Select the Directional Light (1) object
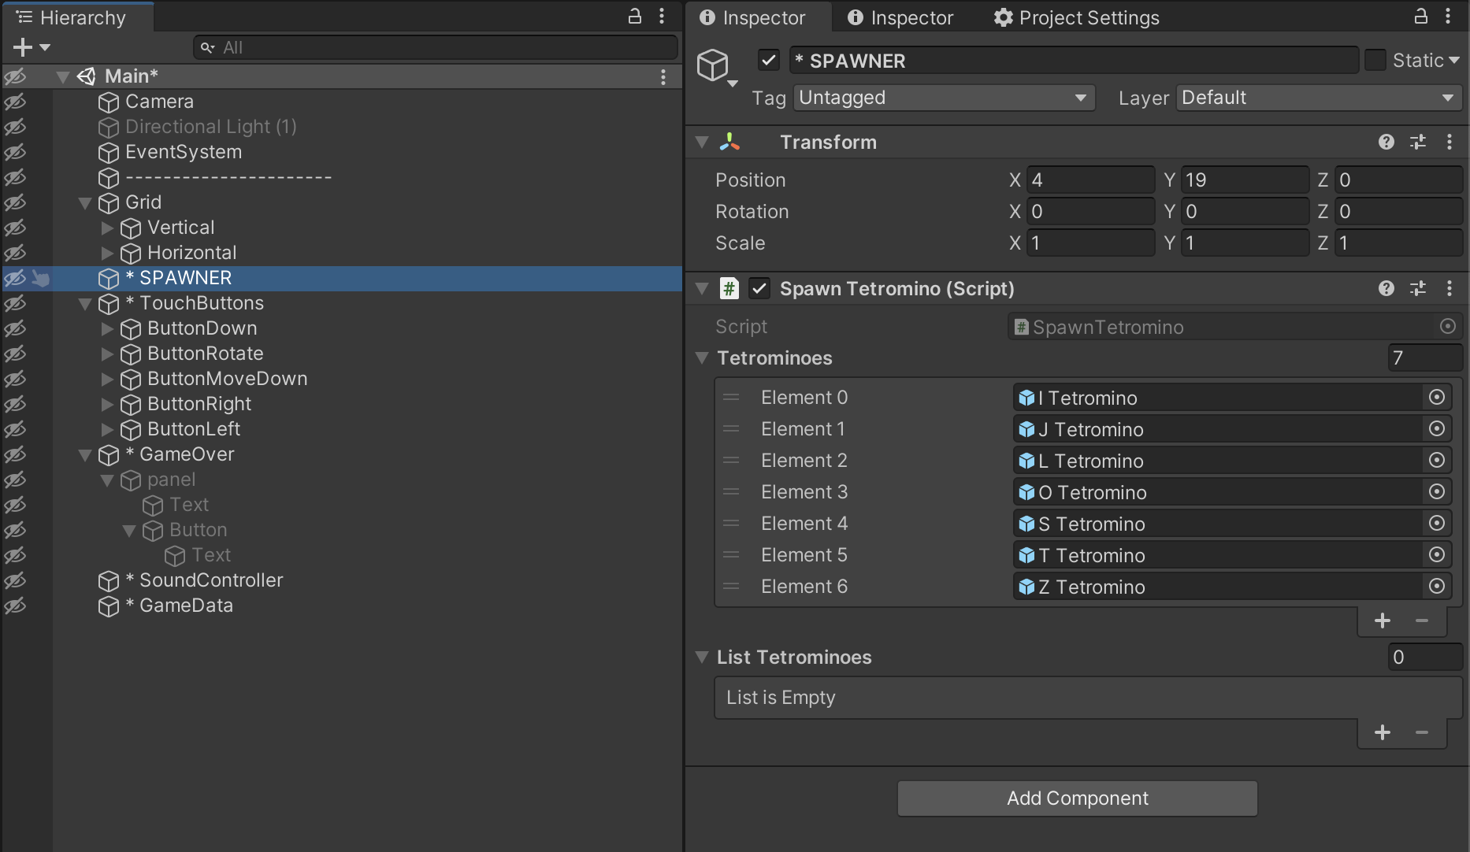Screen dimensions: 1470x852 pyautogui.click(x=210, y=127)
